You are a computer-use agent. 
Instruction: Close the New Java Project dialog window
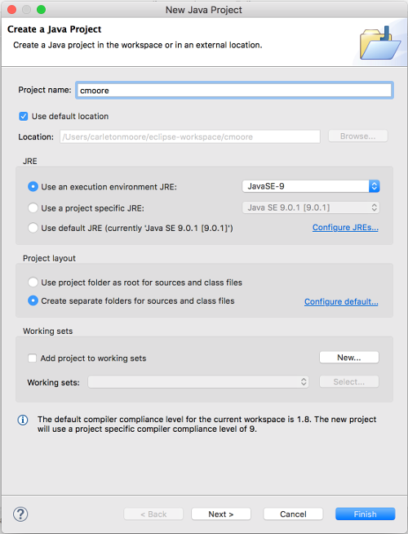click(11, 10)
